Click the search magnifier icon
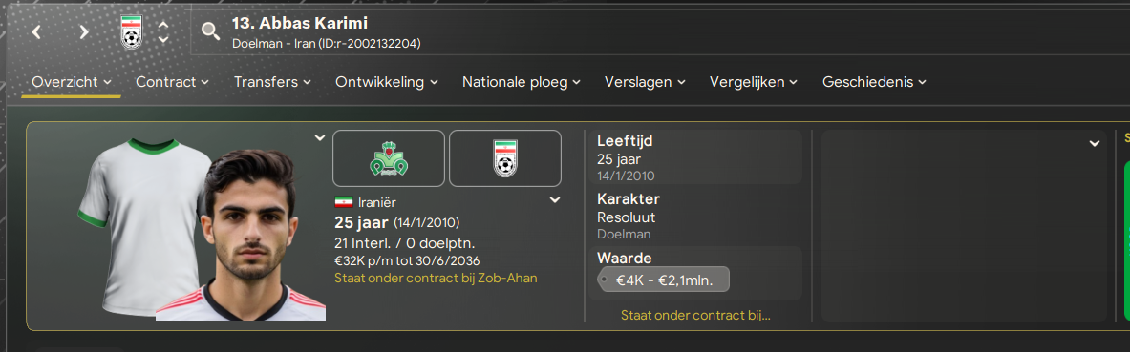The width and height of the screenshot is (1130, 352). (x=210, y=31)
